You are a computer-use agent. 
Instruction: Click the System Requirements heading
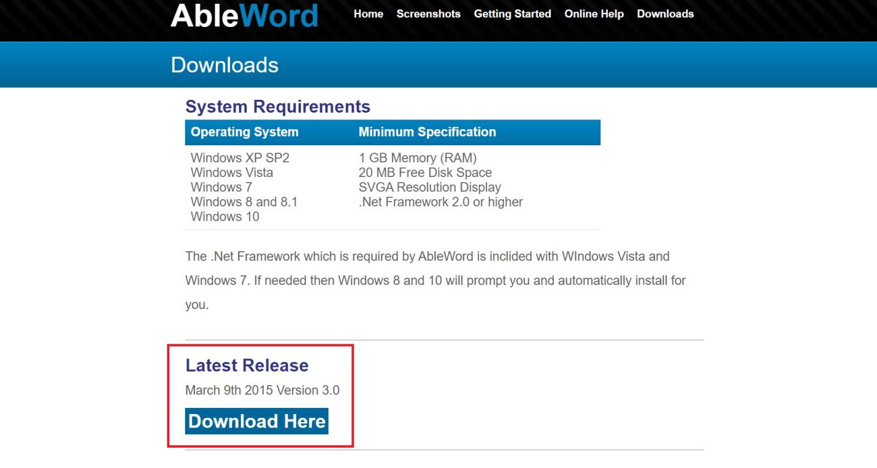pyautogui.click(x=278, y=106)
